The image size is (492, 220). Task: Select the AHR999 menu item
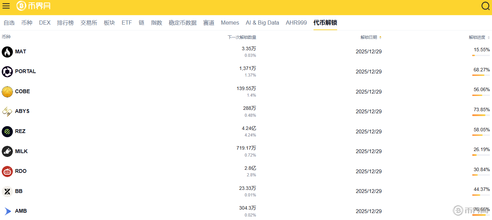coord(296,23)
